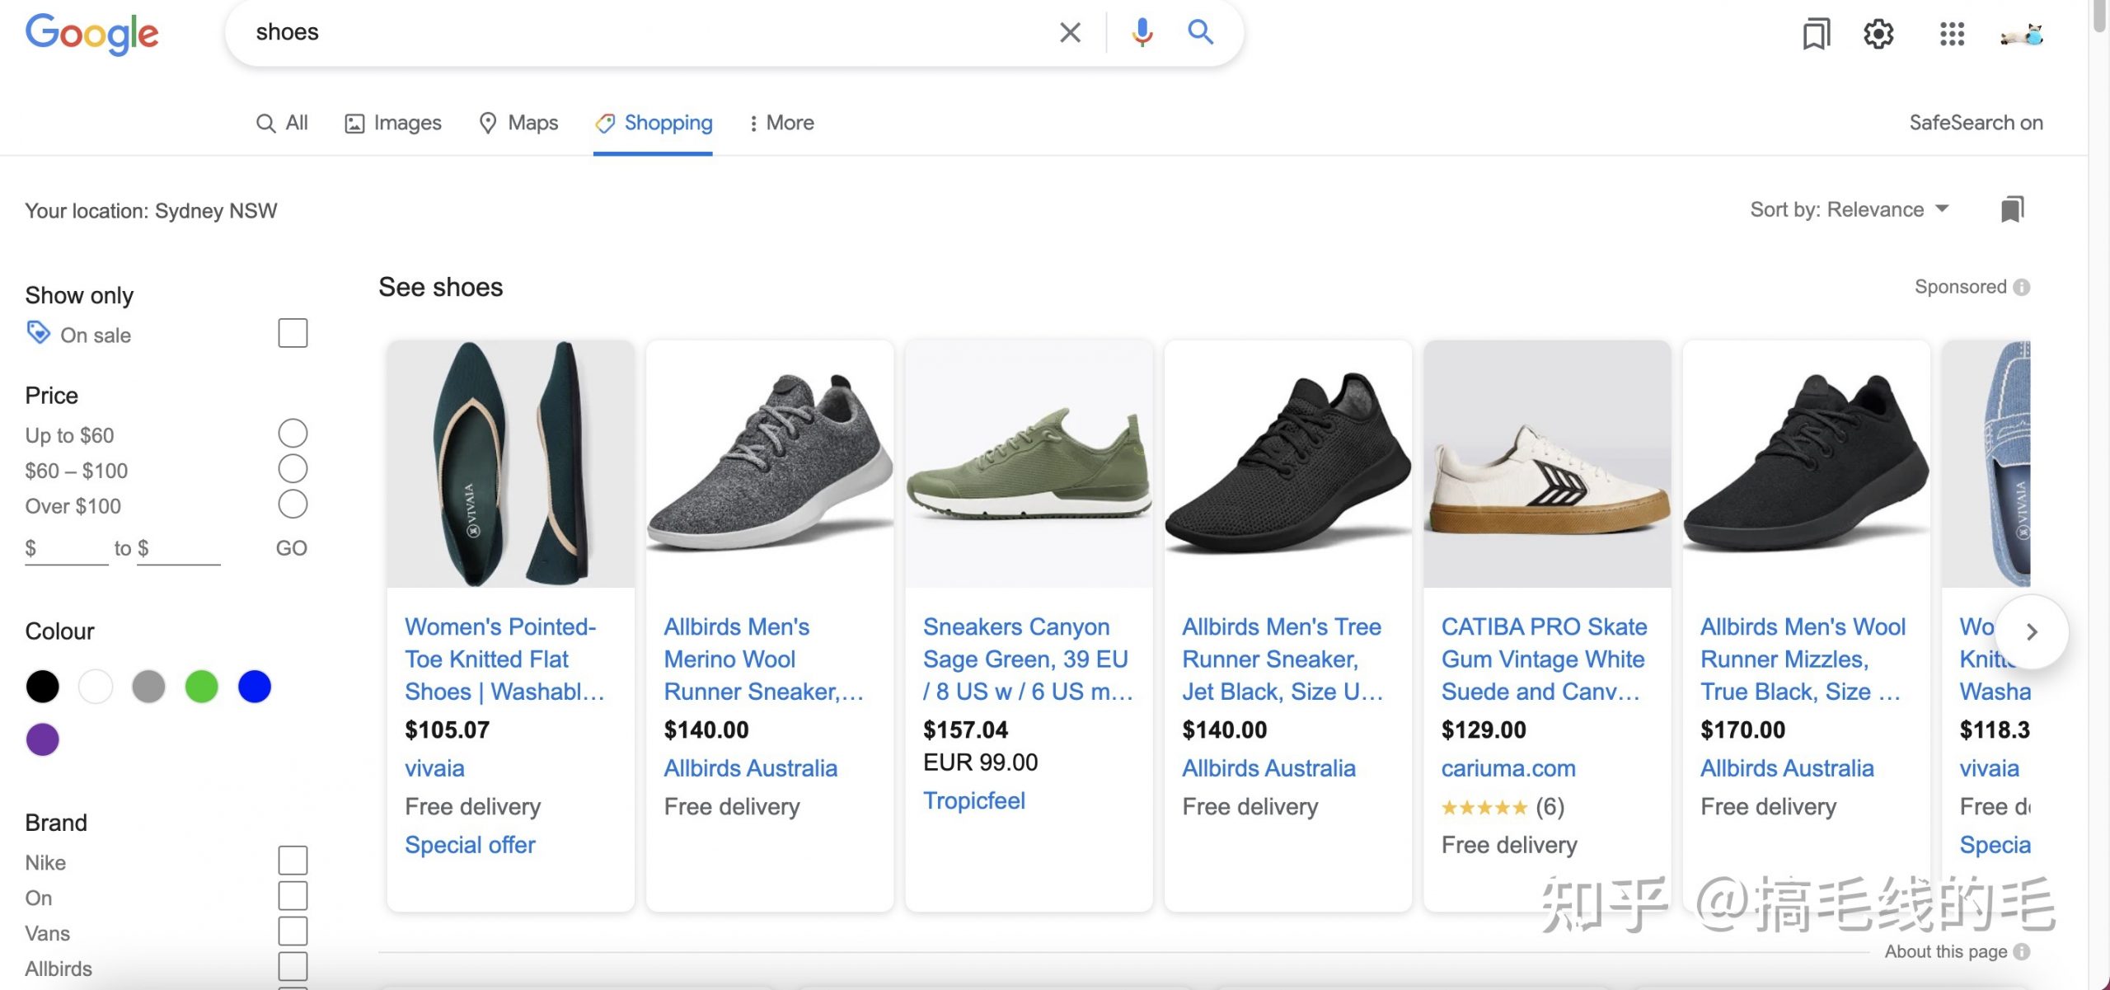Image resolution: width=2110 pixels, height=990 pixels.
Task: Click the On sale tag icon
Action: click(x=38, y=332)
